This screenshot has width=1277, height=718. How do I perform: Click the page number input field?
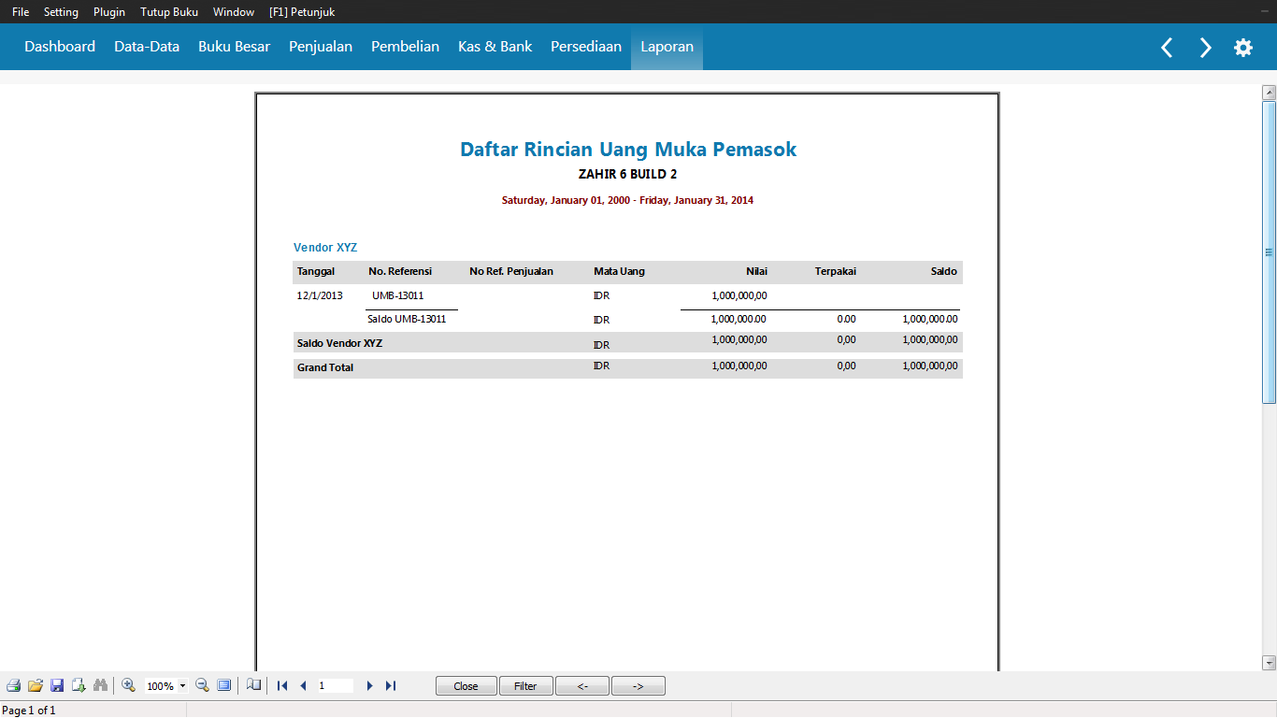coord(335,685)
